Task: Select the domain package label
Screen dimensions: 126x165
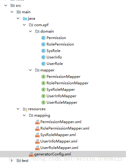Action: tap(47, 31)
